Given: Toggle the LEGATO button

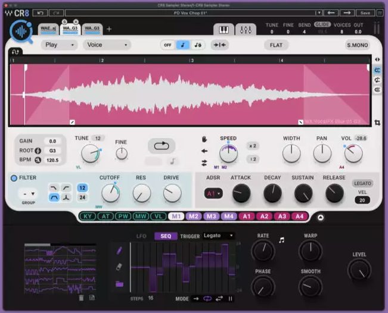Looking at the screenshot, I should click(362, 183).
